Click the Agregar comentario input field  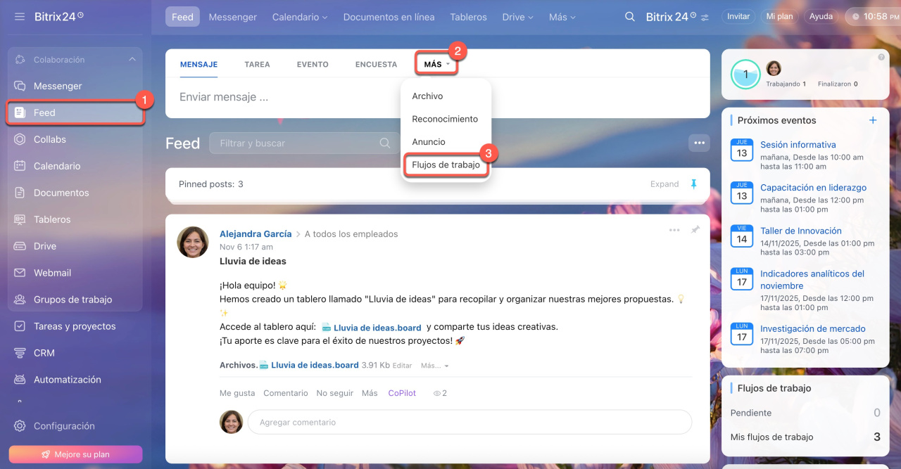pos(470,422)
